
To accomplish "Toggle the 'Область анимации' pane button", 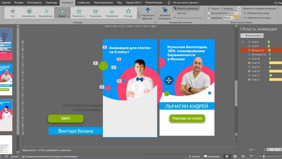I will [x=186, y=8].
